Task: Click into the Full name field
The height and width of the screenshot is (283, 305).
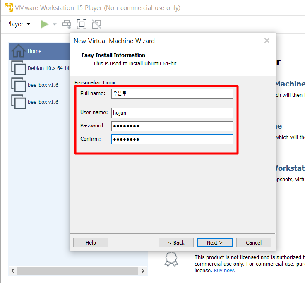Action: point(172,94)
